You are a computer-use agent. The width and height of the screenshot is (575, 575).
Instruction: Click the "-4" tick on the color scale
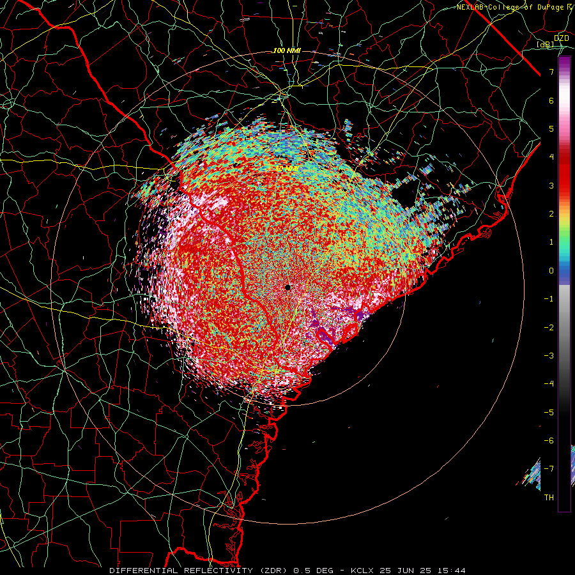point(549,384)
